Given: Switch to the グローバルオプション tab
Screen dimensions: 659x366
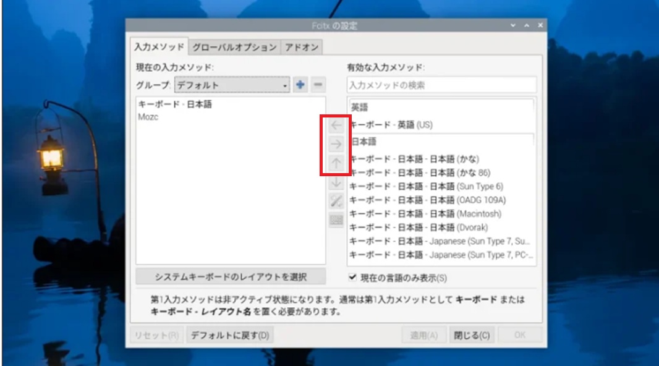Looking at the screenshot, I should coord(234,47).
